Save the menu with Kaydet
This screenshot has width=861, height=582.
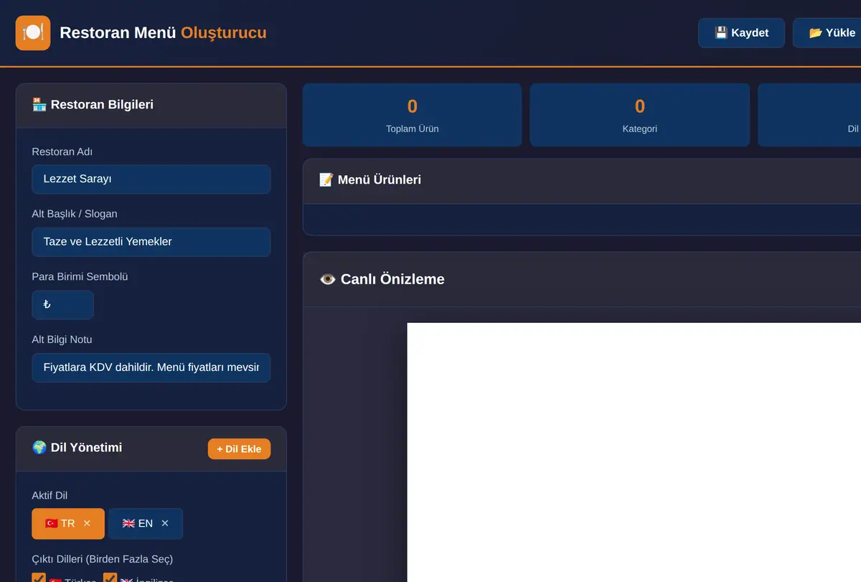click(x=741, y=33)
